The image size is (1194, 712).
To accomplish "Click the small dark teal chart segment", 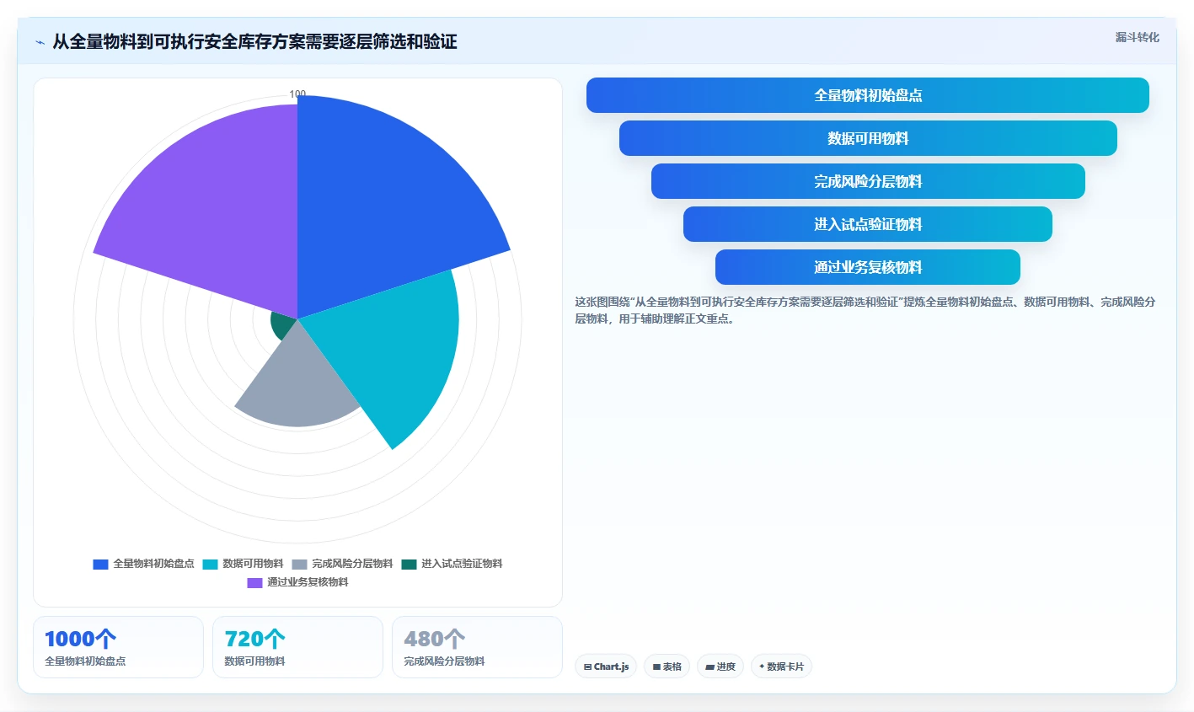I will [283, 325].
